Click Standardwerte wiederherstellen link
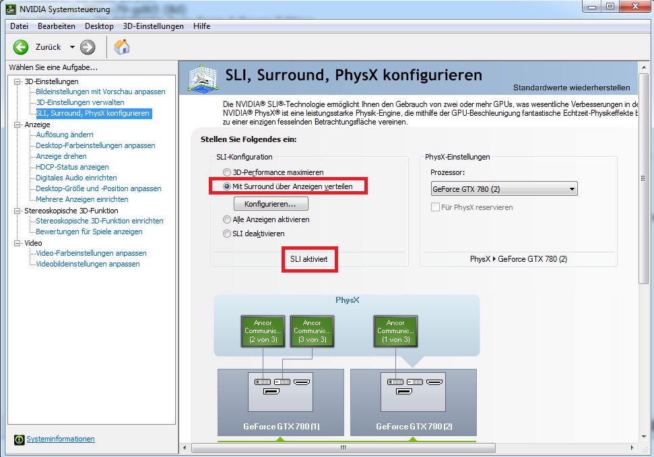This screenshot has height=457, width=654. click(x=571, y=87)
